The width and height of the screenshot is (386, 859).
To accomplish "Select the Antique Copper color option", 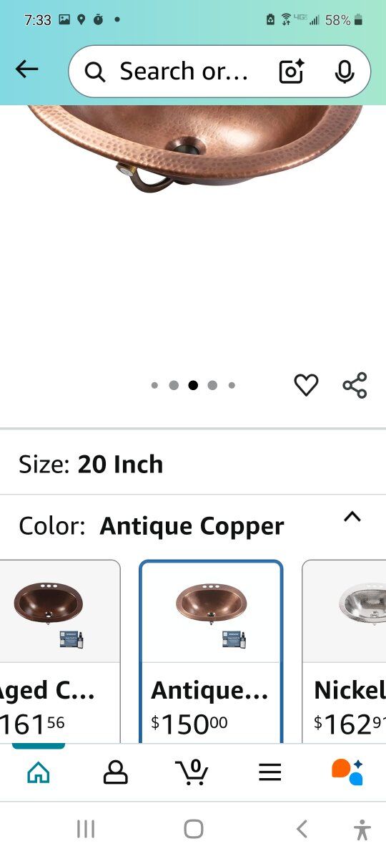I will [211, 651].
